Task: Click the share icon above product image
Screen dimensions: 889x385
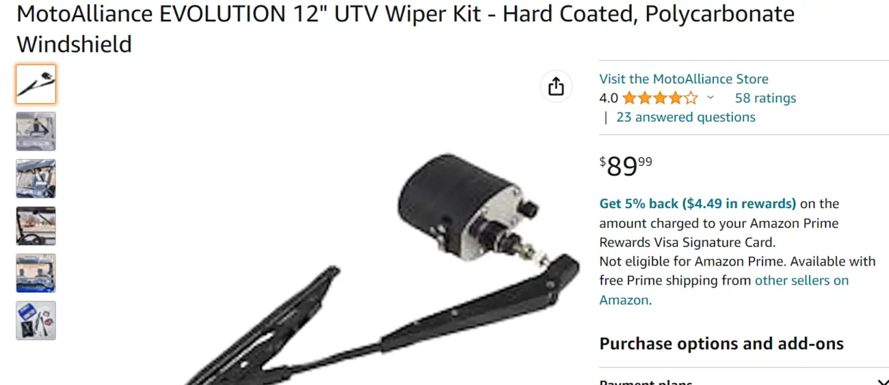Action: 556,87
